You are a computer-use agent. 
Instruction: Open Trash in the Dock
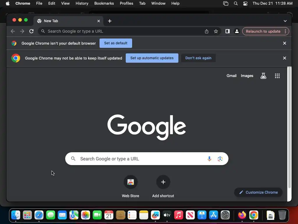282,215
